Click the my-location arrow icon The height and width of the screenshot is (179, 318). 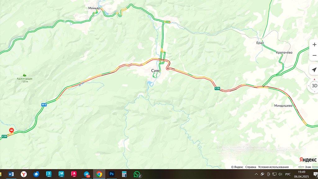tap(314, 70)
